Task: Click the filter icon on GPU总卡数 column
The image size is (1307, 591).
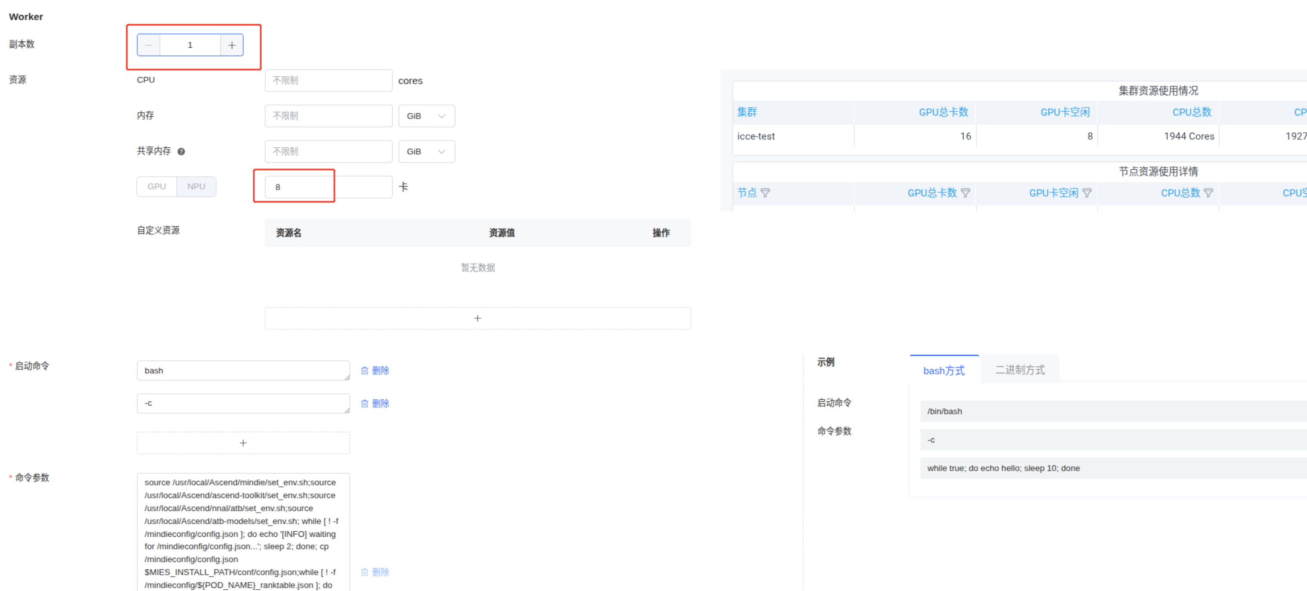Action: pyautogui.click(x=966, y=193)
